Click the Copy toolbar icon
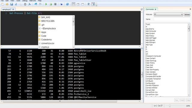The width and height of the screenshot is (192, 108). point(21,4)
